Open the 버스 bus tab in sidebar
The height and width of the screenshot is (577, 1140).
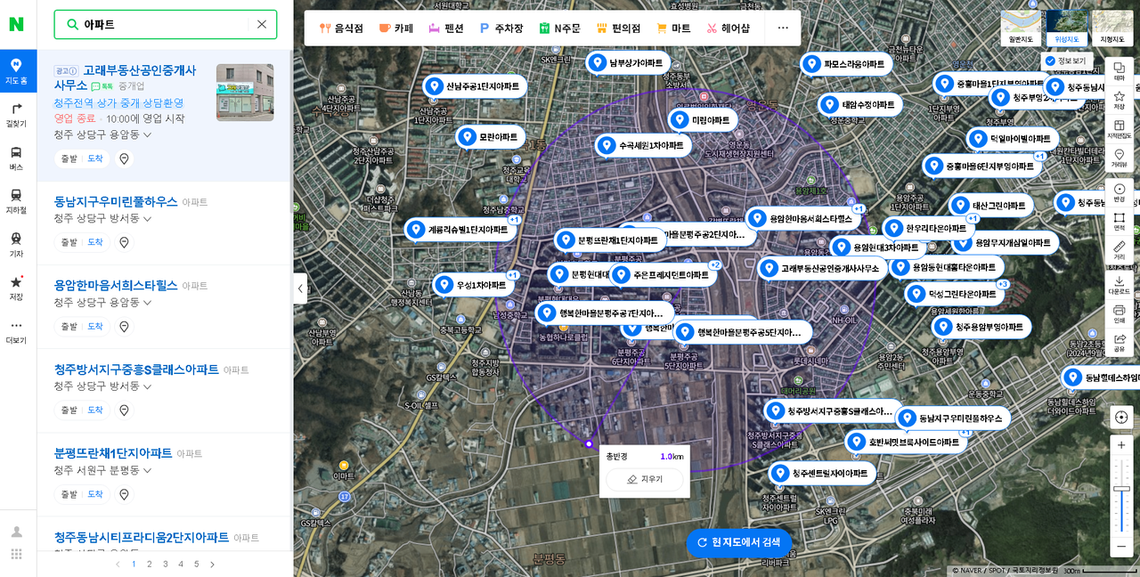pos(16,157)
